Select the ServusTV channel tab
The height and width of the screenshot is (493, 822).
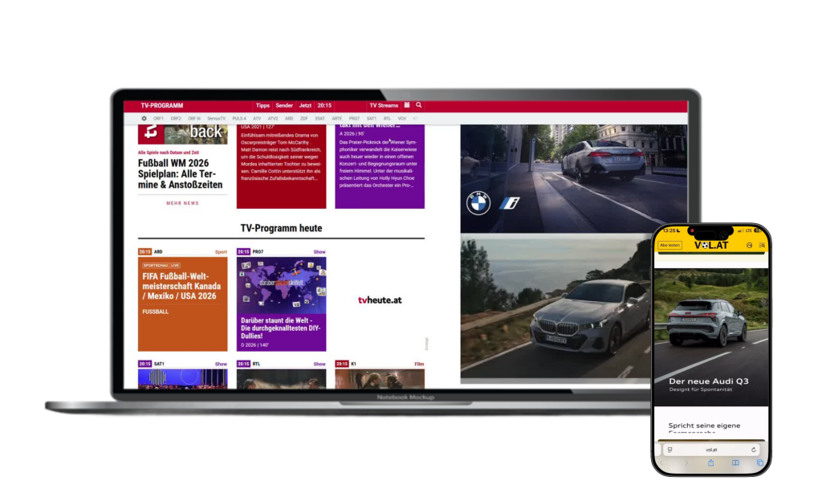point(216,119)
